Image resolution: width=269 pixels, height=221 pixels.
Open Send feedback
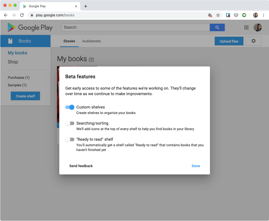click(x=81, y=166)
